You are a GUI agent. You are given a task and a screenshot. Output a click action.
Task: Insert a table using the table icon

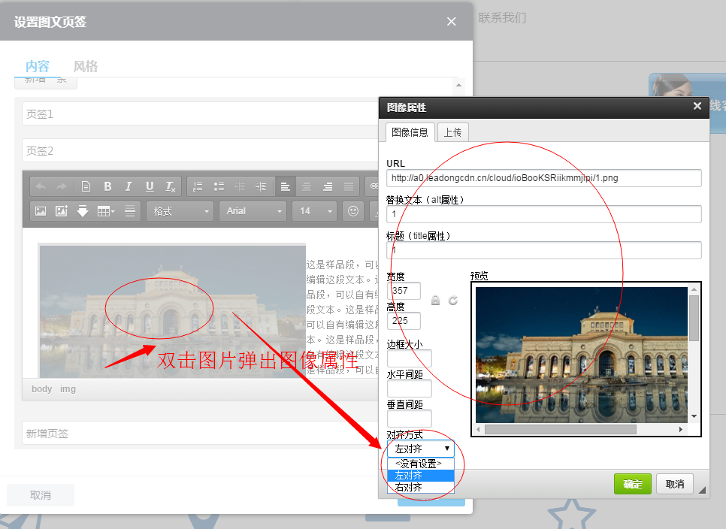[105, 210]
